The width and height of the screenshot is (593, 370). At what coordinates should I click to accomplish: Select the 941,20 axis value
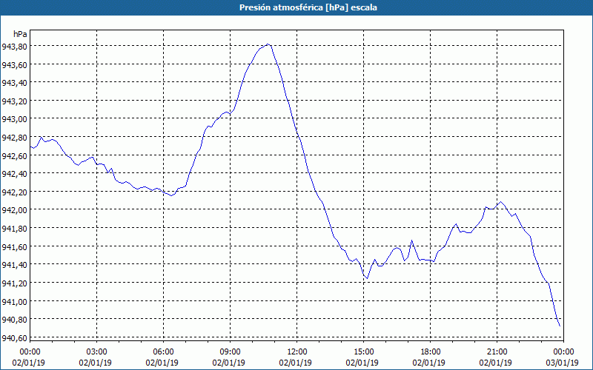14,283
